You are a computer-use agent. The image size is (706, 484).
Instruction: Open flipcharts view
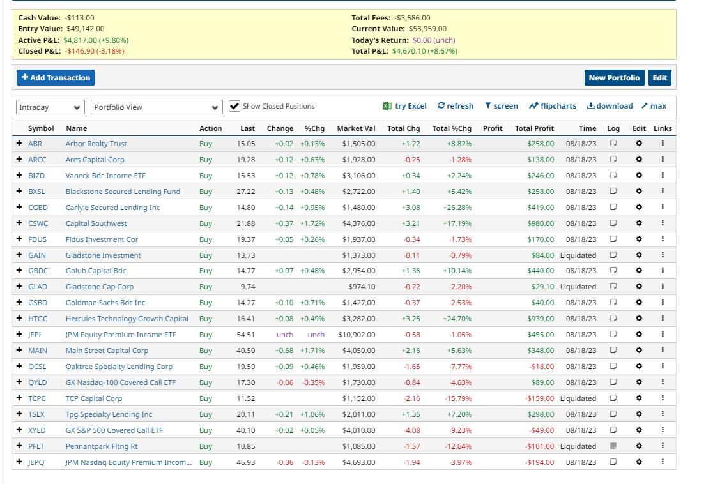(553, 106)
